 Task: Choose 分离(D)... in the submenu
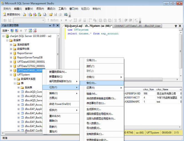point(102,60)
